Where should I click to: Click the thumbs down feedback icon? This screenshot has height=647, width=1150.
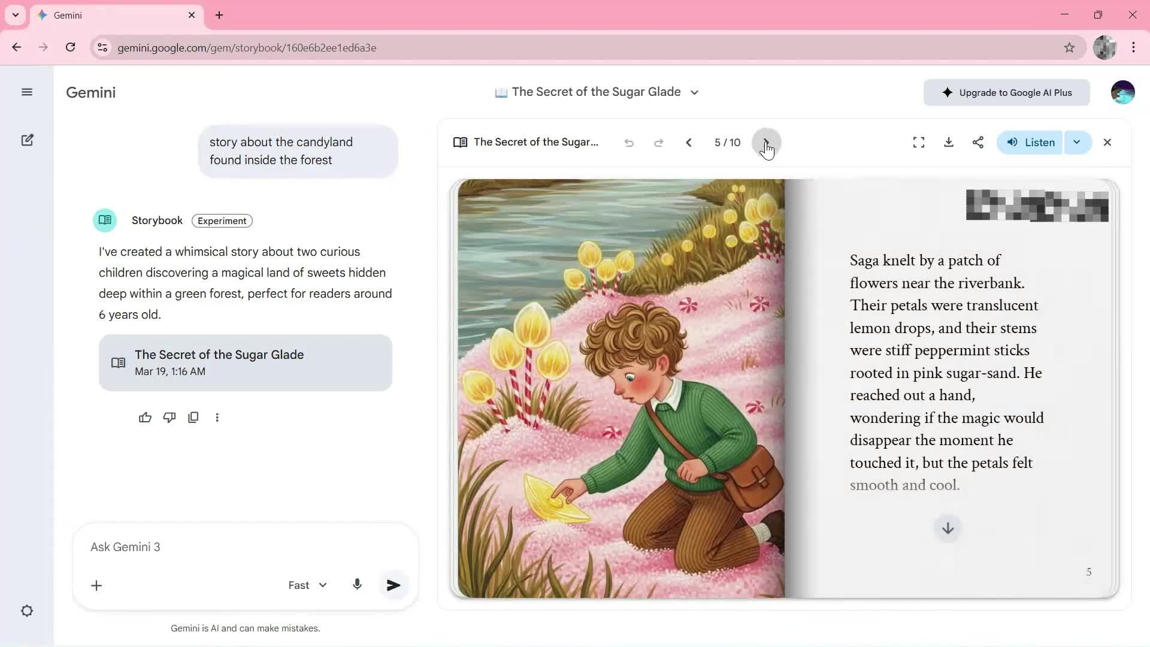[170, 418]
